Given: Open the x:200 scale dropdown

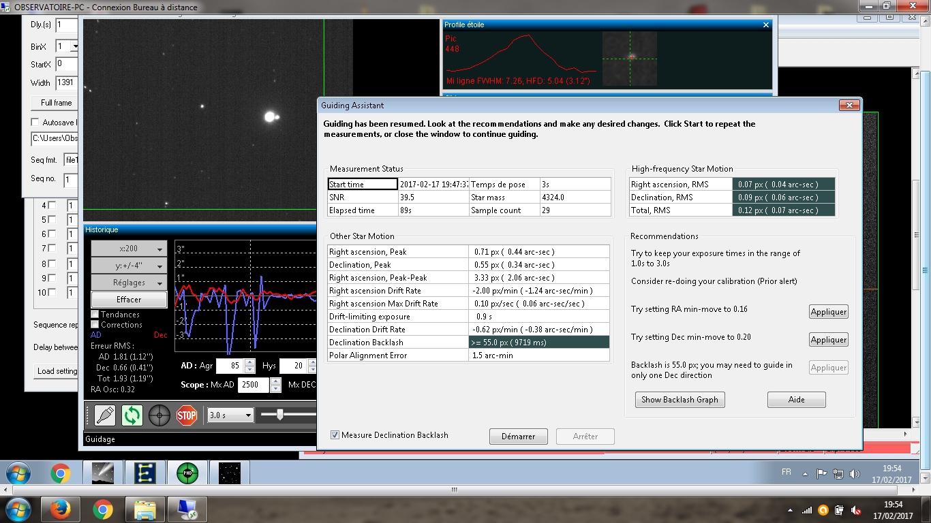Looking at the screenshot, I should 129,249.
